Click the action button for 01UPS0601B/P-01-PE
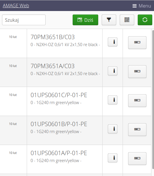 [137, 130]
